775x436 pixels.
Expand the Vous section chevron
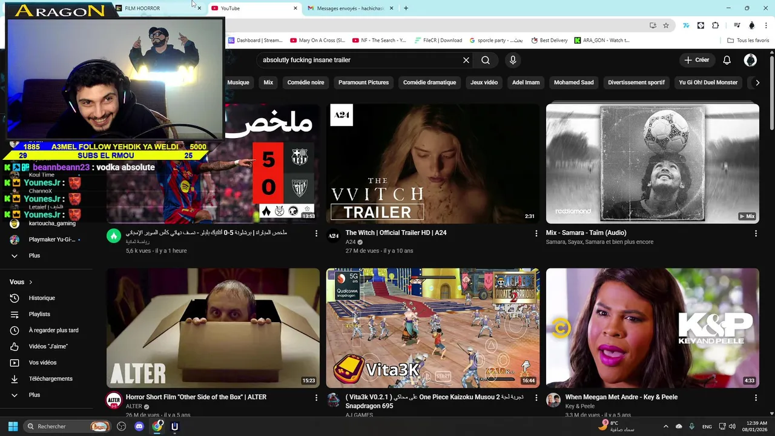tap(30, 282)
